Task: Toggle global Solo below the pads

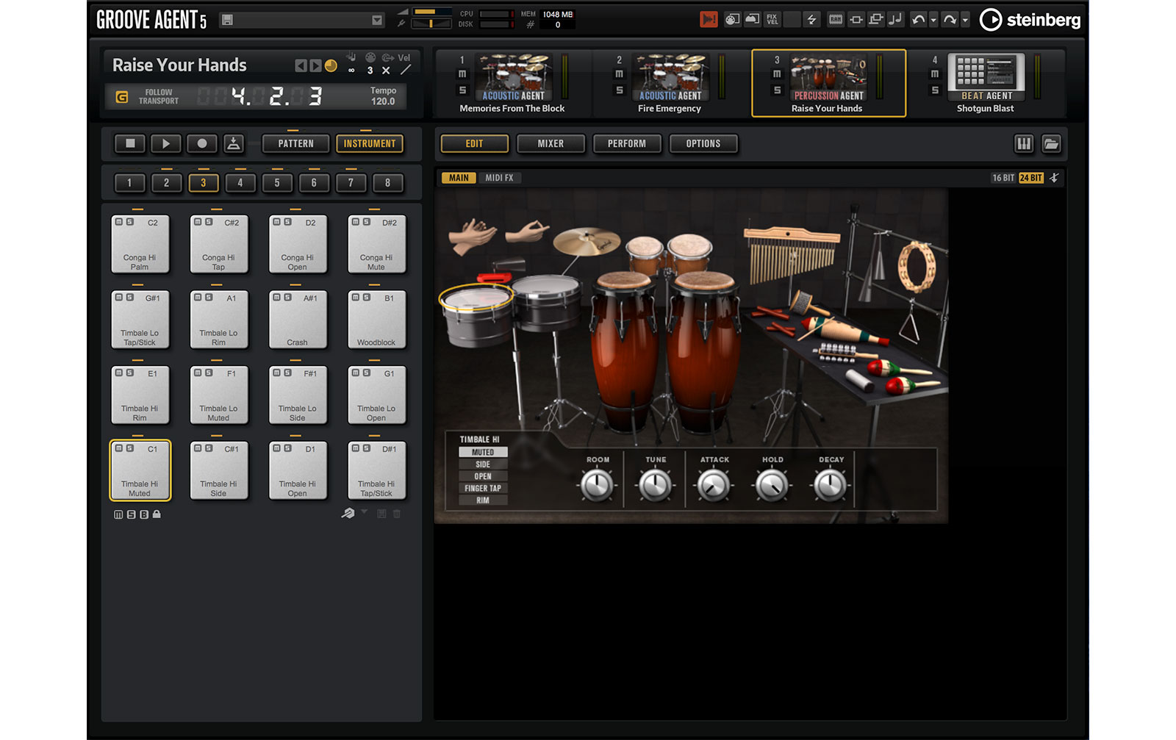Action: point(131,514)
